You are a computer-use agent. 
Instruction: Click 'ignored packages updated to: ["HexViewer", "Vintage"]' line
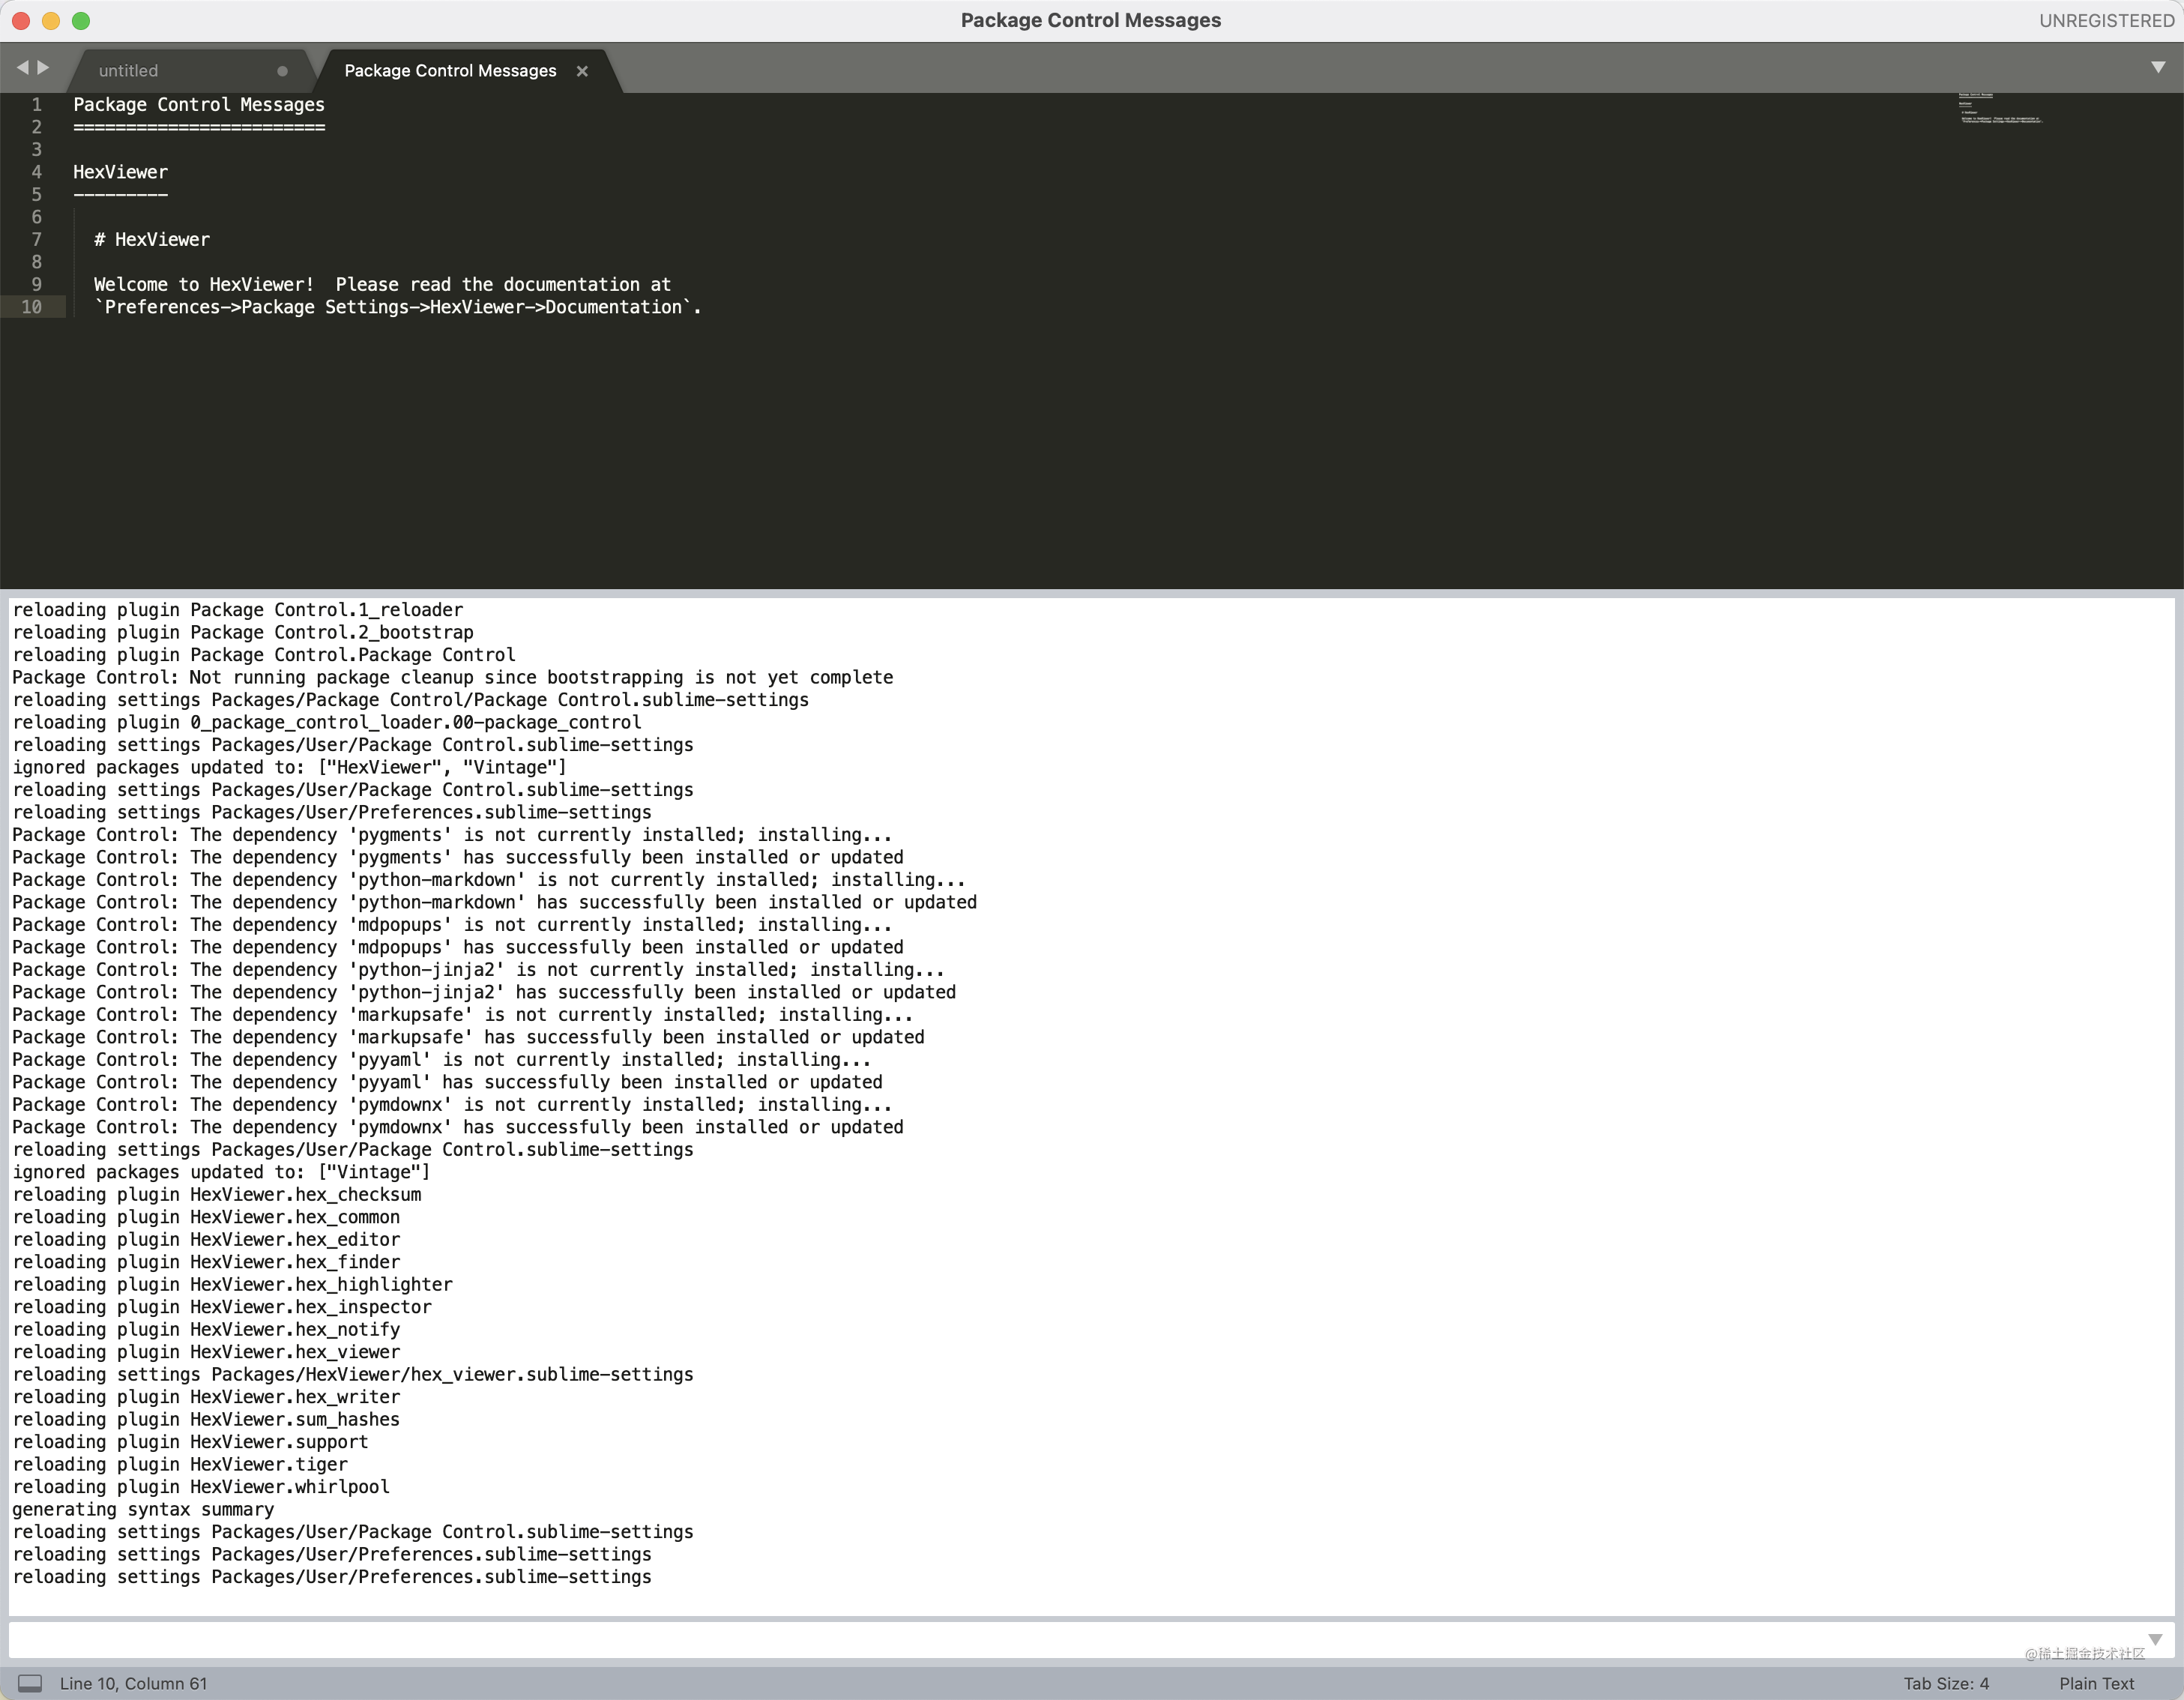coord(290,767)
